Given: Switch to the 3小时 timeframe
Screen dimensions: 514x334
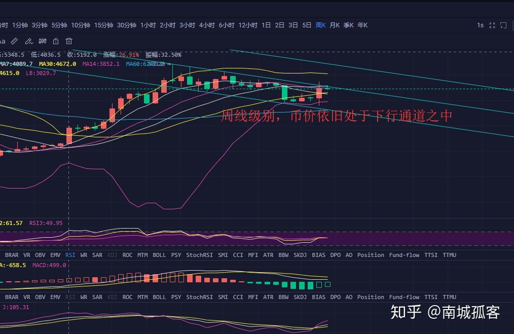Looking at the screenshot, I should point(187,25).
